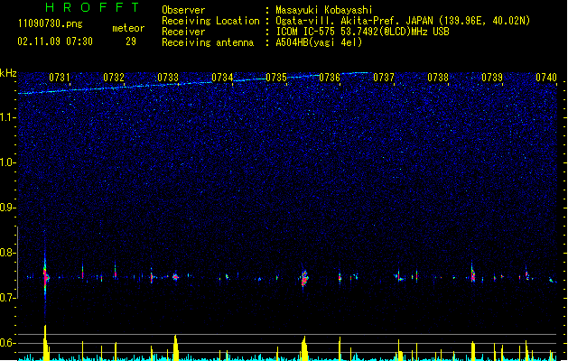Click the strong meteor echo just before the 0731 marker

point(46,277)
